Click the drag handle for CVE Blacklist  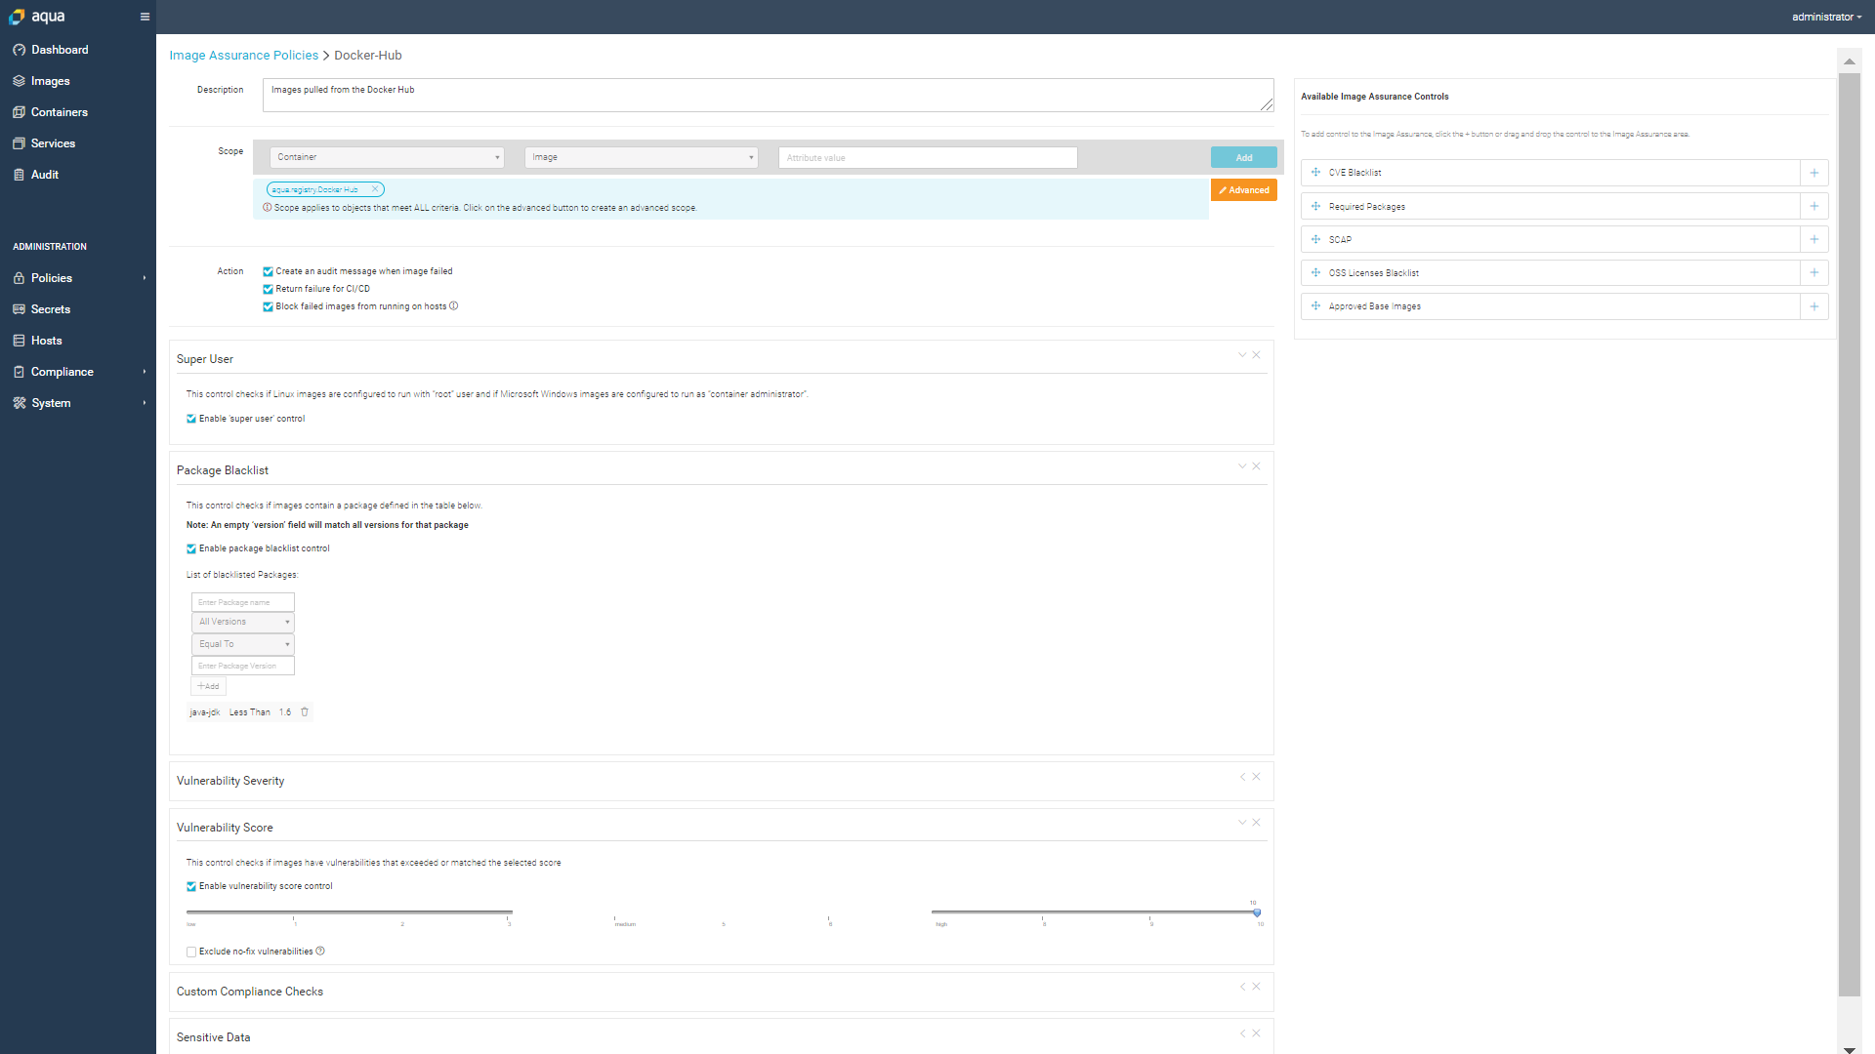click(1315, 173)
